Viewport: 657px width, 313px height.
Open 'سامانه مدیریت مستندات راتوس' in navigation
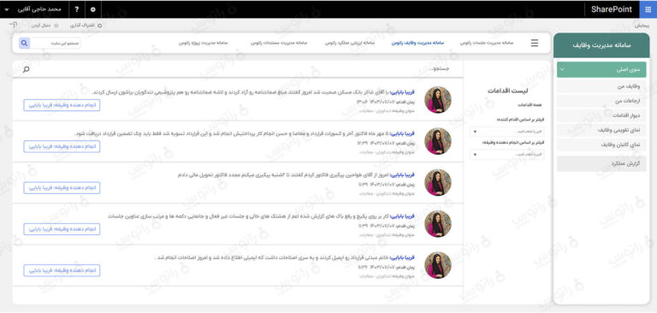click(279, 43)
